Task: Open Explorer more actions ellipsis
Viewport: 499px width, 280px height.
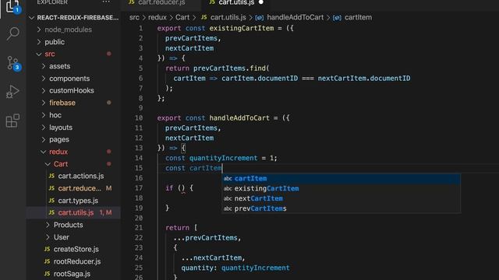Action: pos(106,2)
